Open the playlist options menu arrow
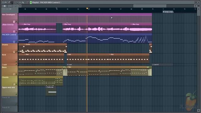This screenshot has height=113, width=201. pyautogui.click(x=3, y=3)
